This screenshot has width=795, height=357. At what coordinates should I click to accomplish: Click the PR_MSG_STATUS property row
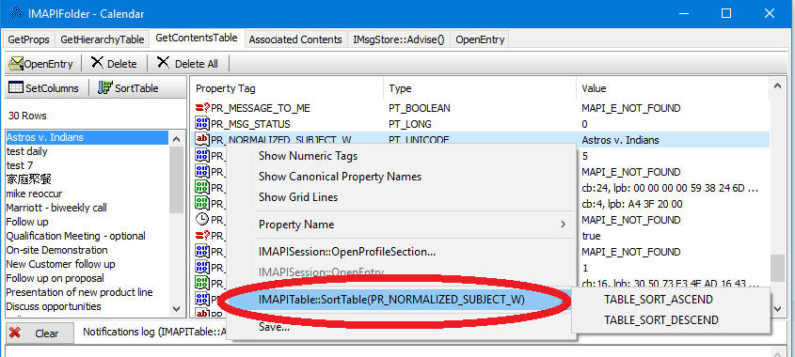tap(480, 124)
